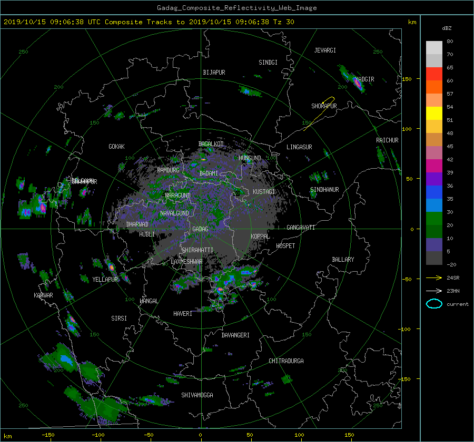
Task: Click the HOSPET city label
Action: [x=285, y=246]
